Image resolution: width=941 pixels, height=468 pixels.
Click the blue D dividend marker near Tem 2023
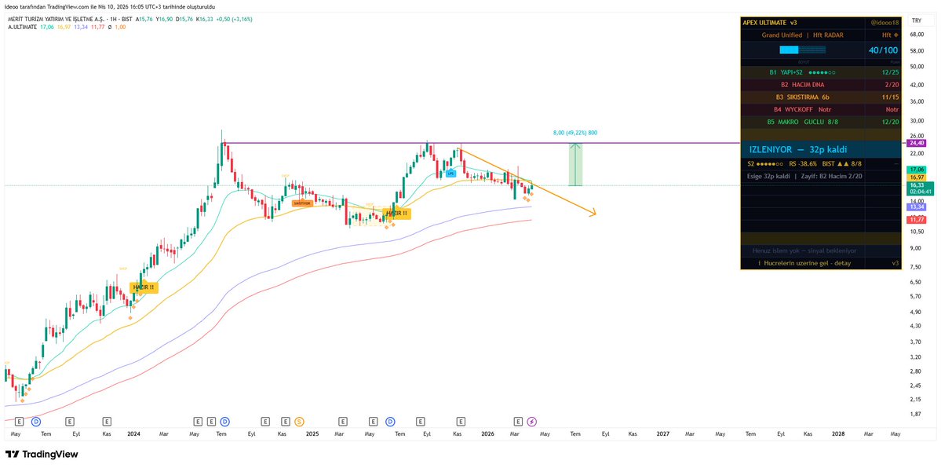tap(35, 421)
